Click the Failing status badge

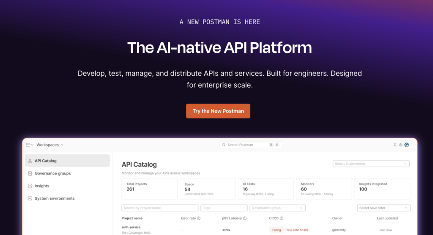tap(277, 230)
